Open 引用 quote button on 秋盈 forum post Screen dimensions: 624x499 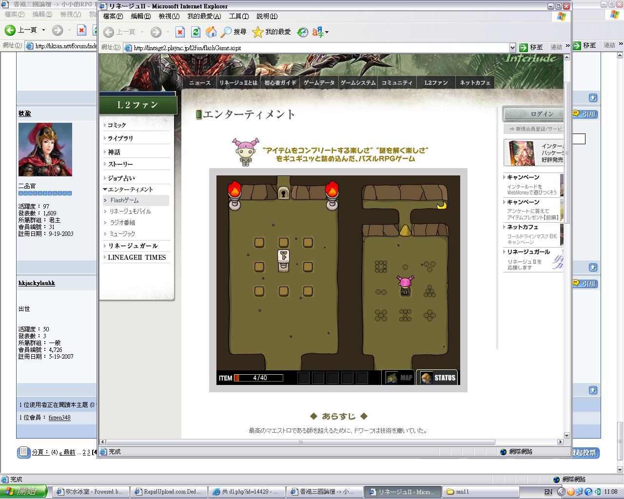(585, 114)
